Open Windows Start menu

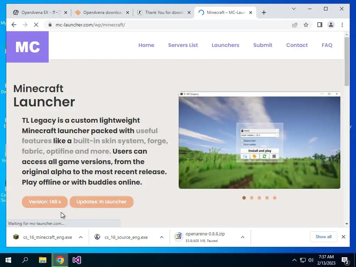(8, 260)
